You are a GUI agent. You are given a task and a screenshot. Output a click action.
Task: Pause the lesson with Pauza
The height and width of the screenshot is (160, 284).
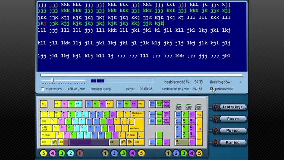(x=233, y=119)
